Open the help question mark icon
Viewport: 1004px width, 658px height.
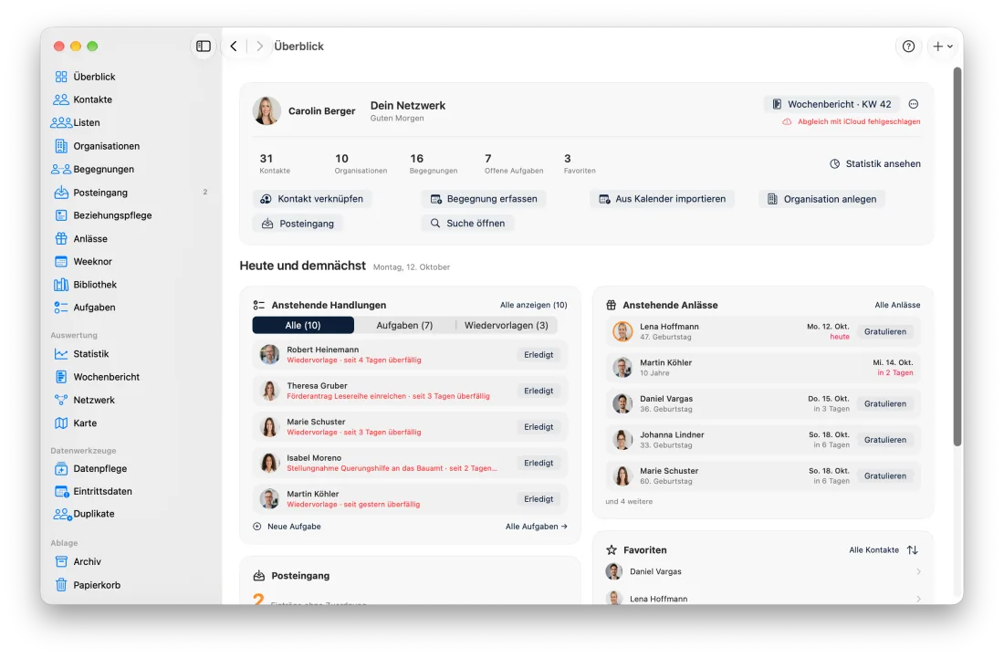coord(908,46)
